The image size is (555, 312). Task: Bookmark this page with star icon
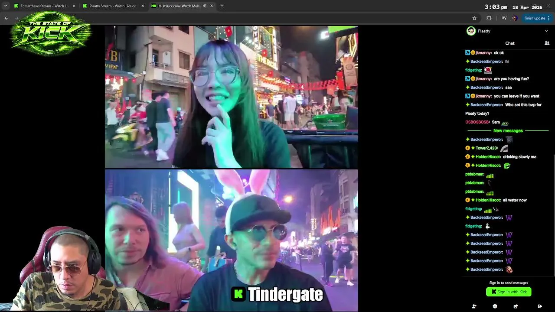474,18
